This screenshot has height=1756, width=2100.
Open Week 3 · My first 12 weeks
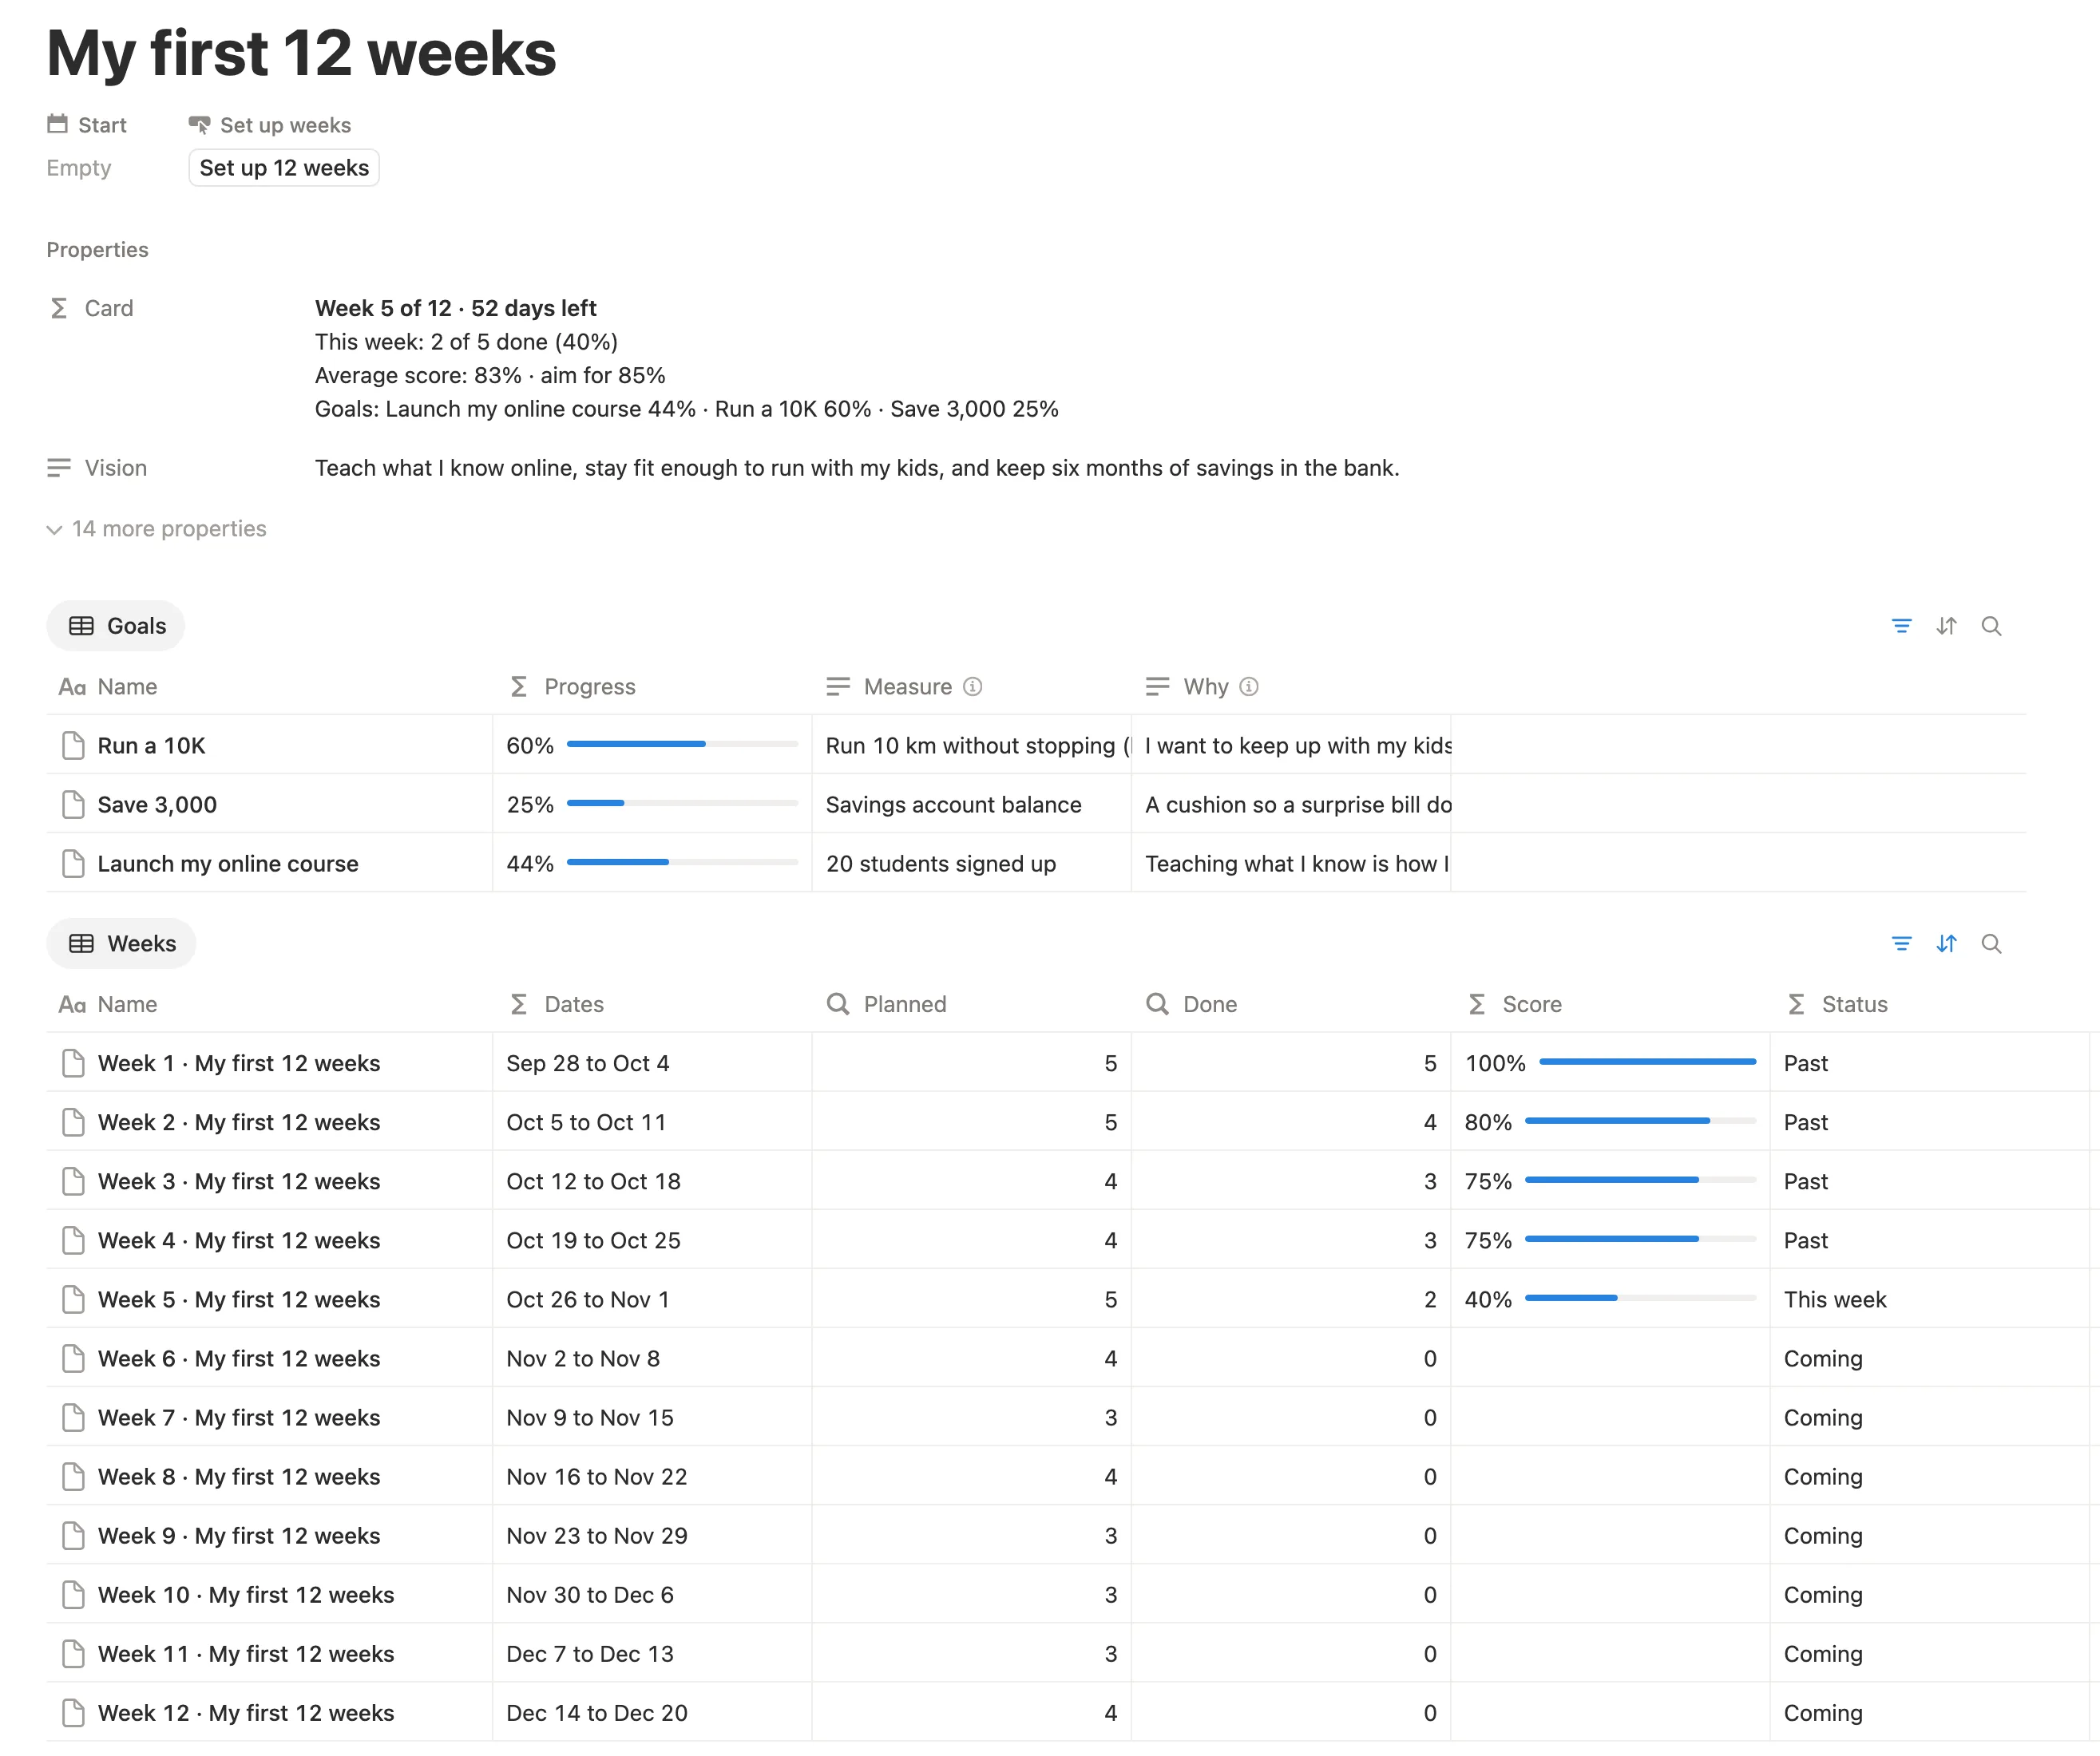(239, 1181)
